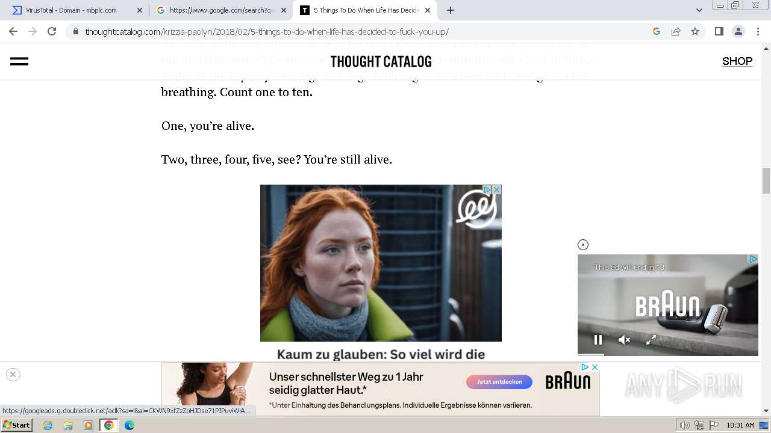Open media player from taskbar
The width and height of the screenshot is (771, 433).
89,425
